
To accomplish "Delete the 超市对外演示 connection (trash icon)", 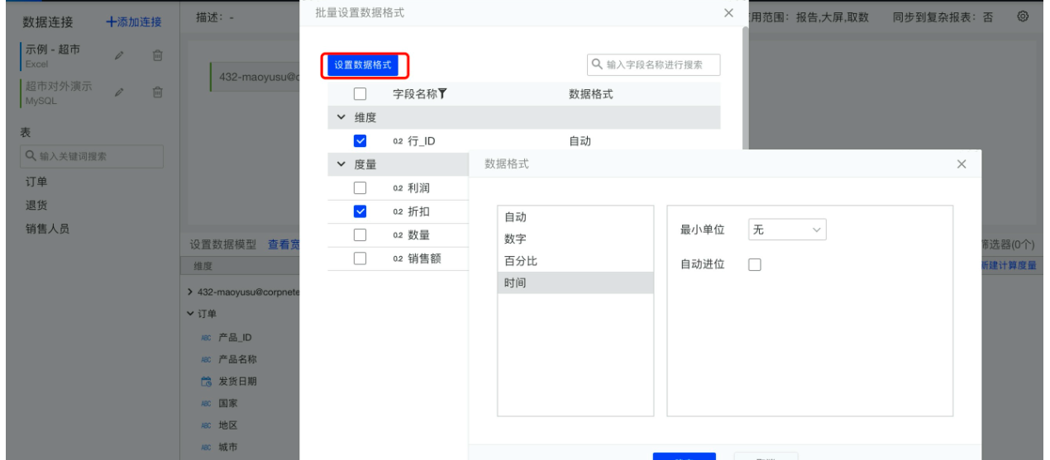I will [157, 92].
